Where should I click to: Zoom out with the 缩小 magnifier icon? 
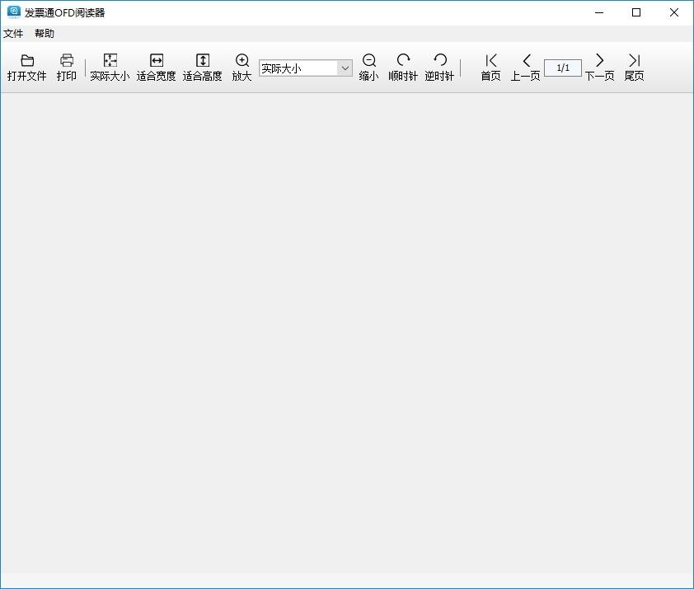coord(369,60)
